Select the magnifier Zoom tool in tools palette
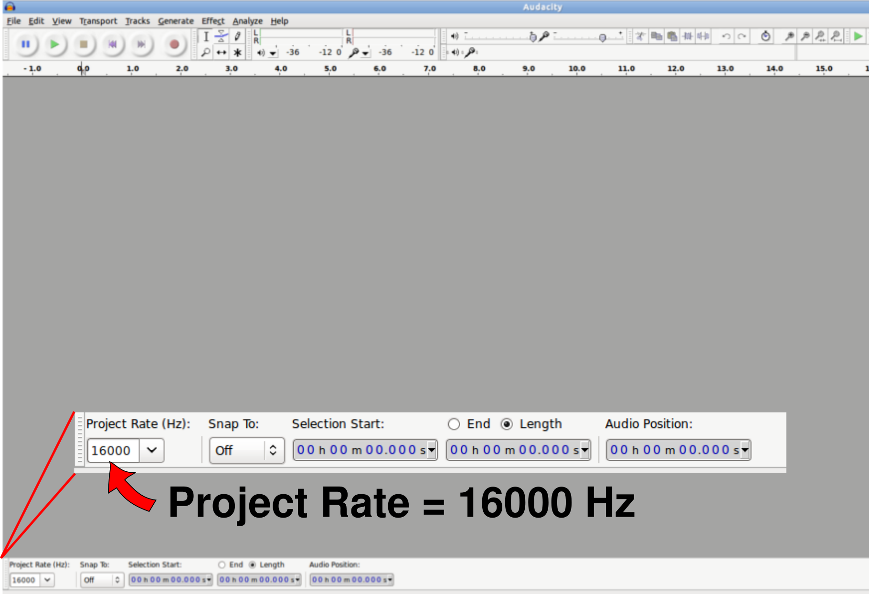Screen dimensions: 869x594 coord(206,52)
